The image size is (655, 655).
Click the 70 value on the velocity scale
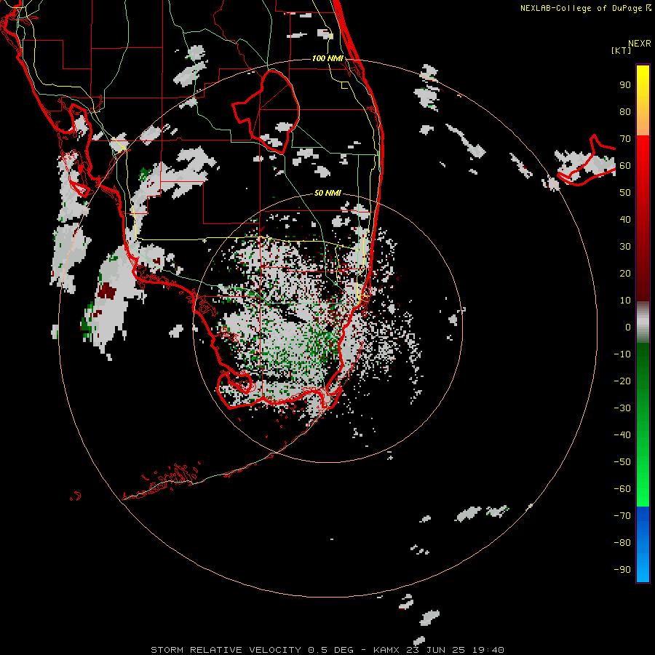[625, 139]
